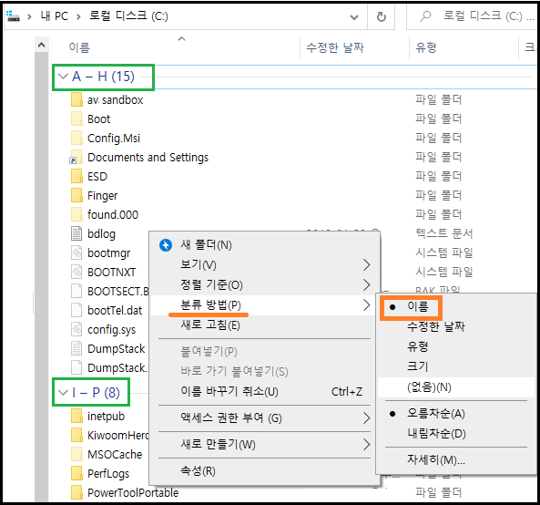This screenshot has height=505, width=540.
Task: Open the address bar history dropdown
Action: (354, 16)
